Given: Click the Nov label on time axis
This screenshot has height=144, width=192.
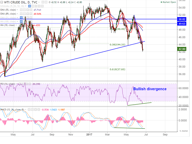Looking at the screenshot, I should tap(71, 134).
